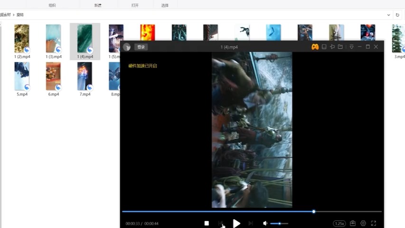Pin the player window on top
Viewport: 405px width, 228px height.
pos(332,47)
